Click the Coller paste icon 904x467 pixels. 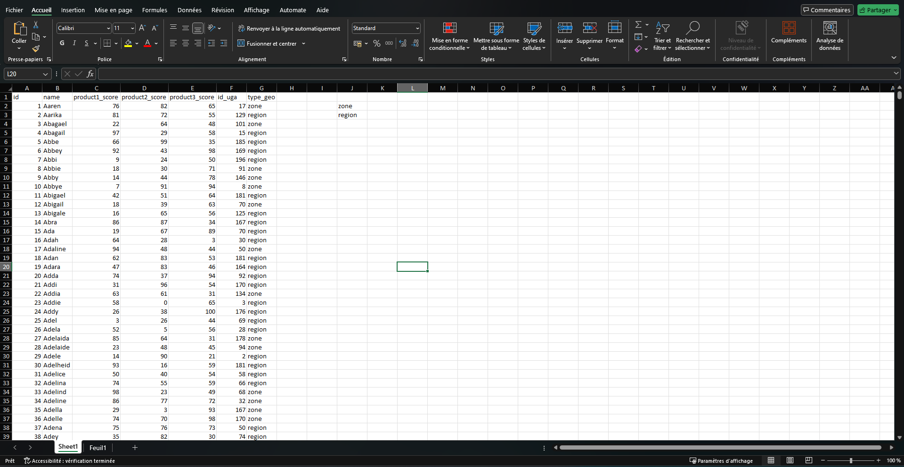19,29
